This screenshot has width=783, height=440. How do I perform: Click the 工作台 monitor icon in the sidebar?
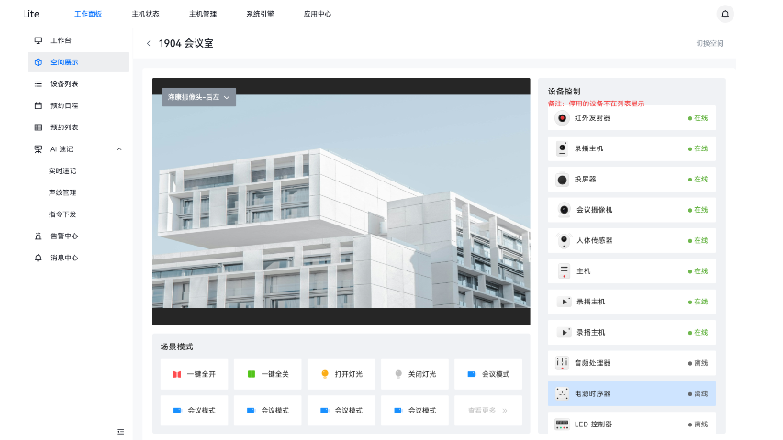coord(39,40)
